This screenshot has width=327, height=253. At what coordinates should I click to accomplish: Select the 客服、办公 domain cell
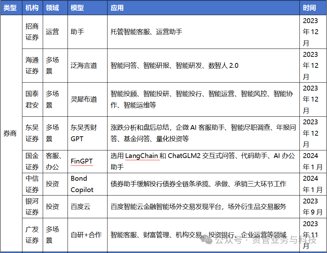point(55,161)
